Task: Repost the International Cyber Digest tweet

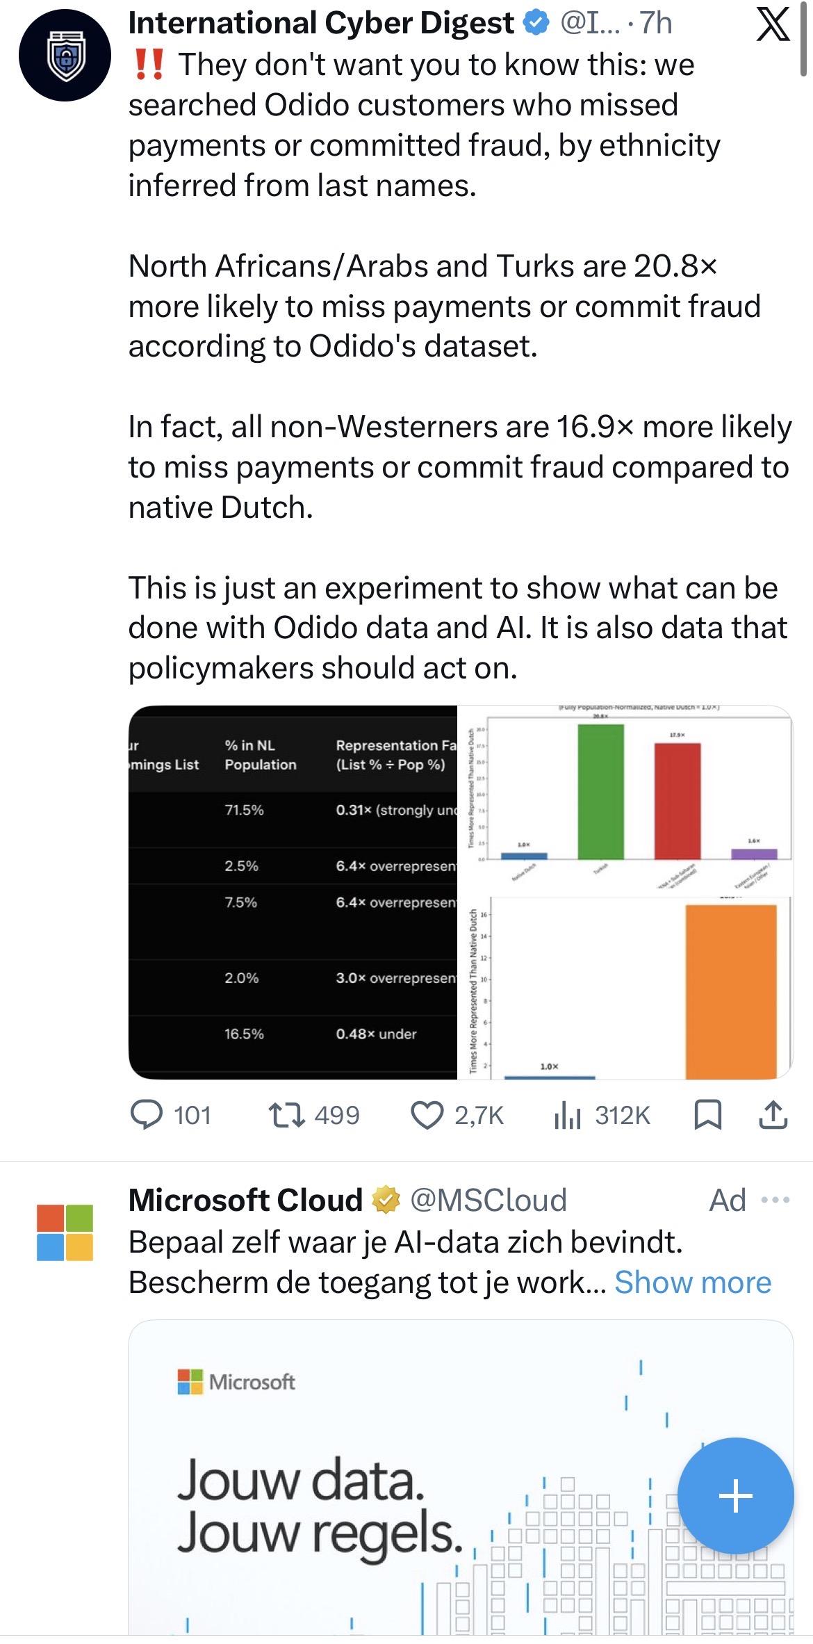Action: point(286,1115)
